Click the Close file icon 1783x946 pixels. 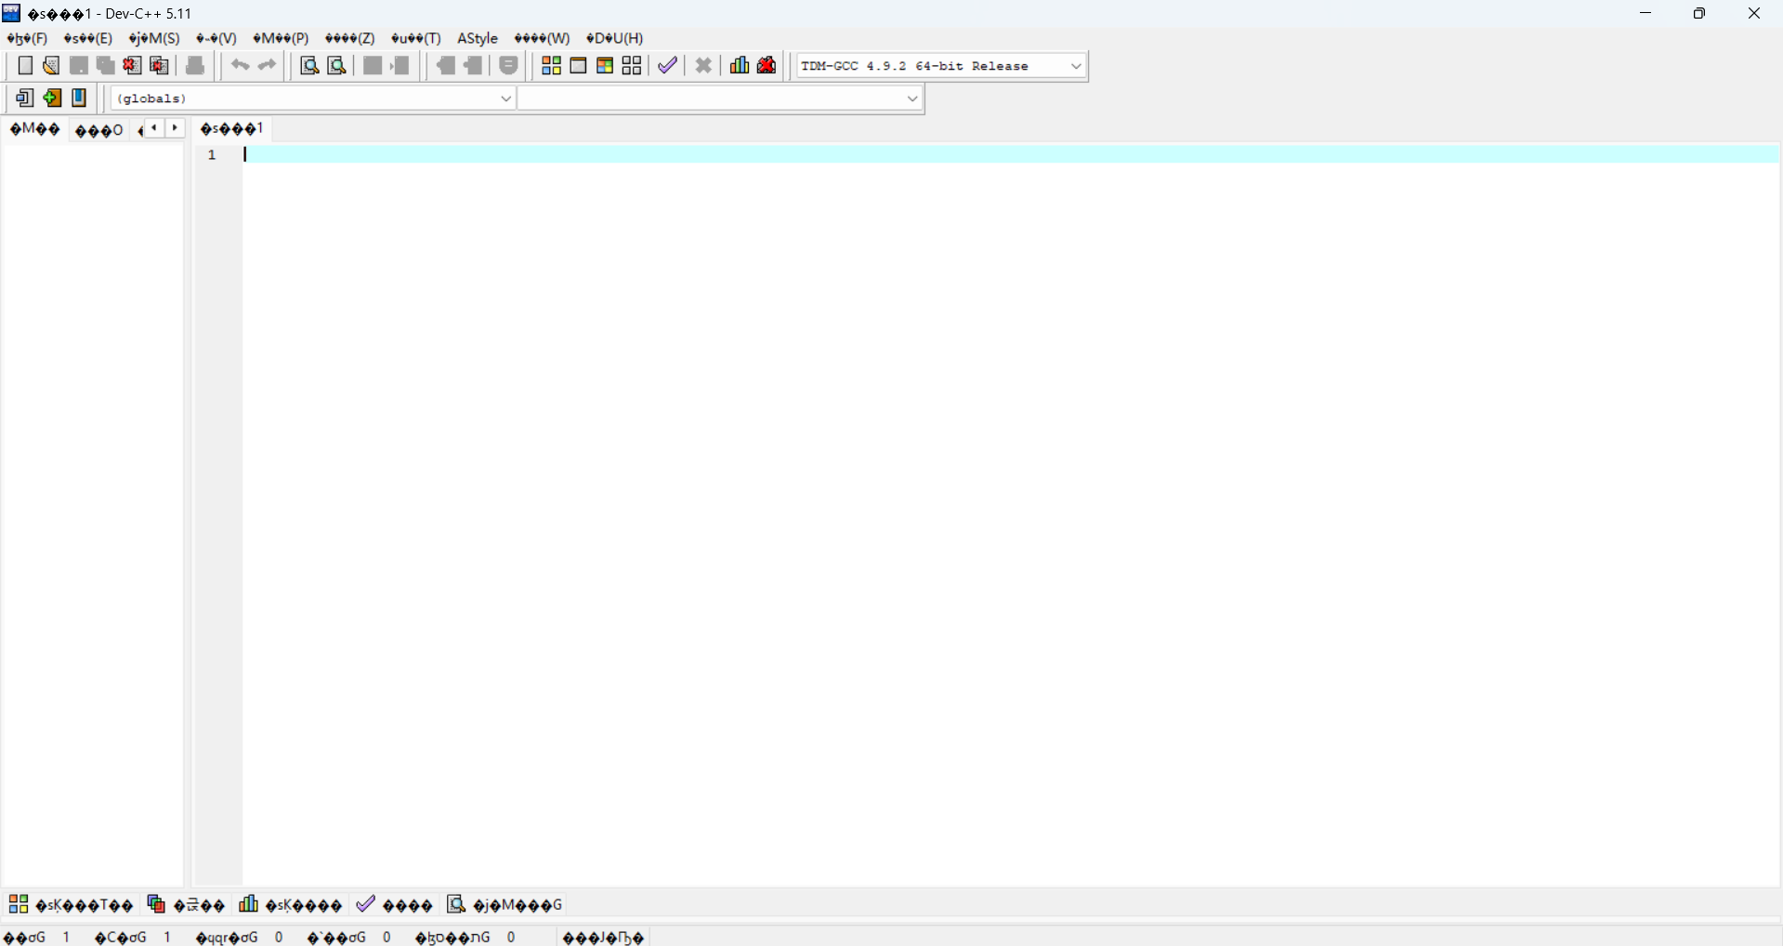coord(133,65)
